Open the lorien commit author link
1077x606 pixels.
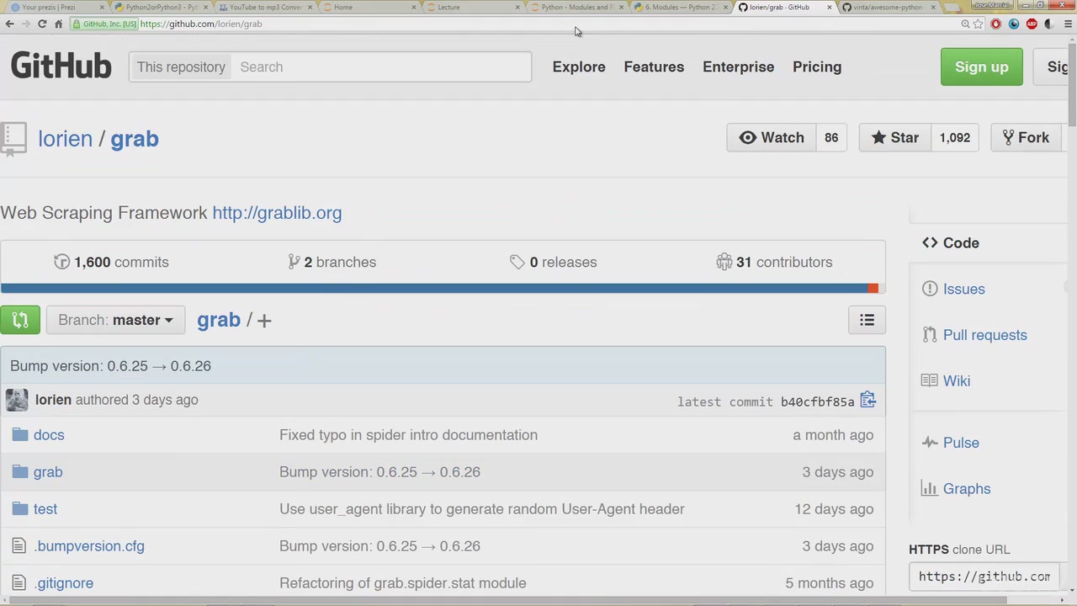click(x=53, y=400)
